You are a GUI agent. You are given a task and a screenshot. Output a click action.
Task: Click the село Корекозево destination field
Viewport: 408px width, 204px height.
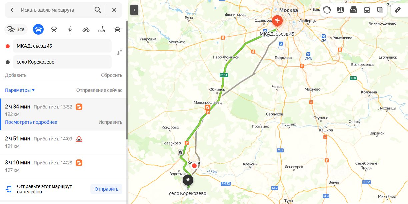coord(62,62)
